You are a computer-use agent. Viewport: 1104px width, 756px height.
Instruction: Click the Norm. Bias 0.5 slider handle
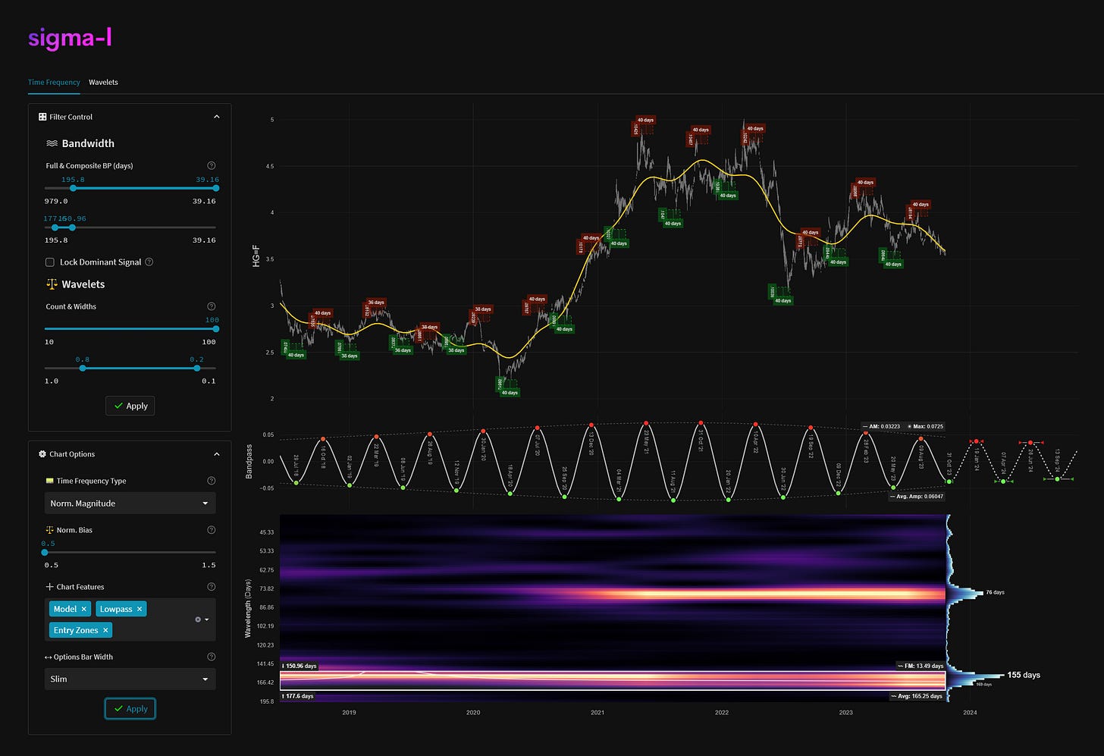click(45, 553)
